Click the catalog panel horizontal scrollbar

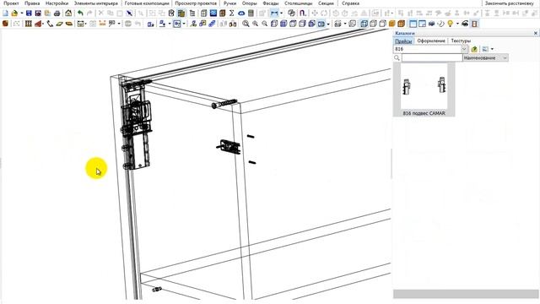(466, 294)
